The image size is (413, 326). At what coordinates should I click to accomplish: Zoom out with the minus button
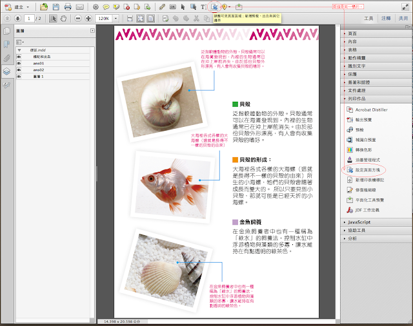(77, 19)
